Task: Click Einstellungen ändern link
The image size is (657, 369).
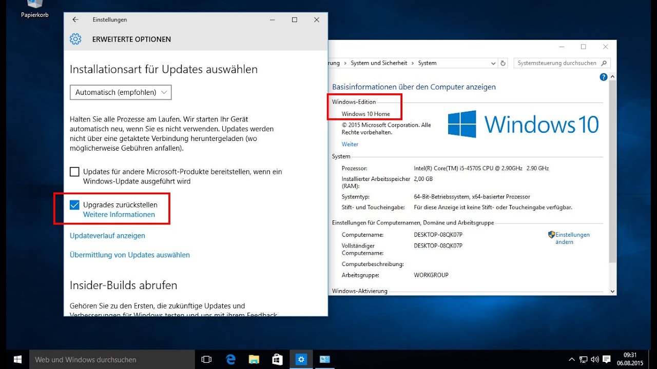Action: [572, 238]
